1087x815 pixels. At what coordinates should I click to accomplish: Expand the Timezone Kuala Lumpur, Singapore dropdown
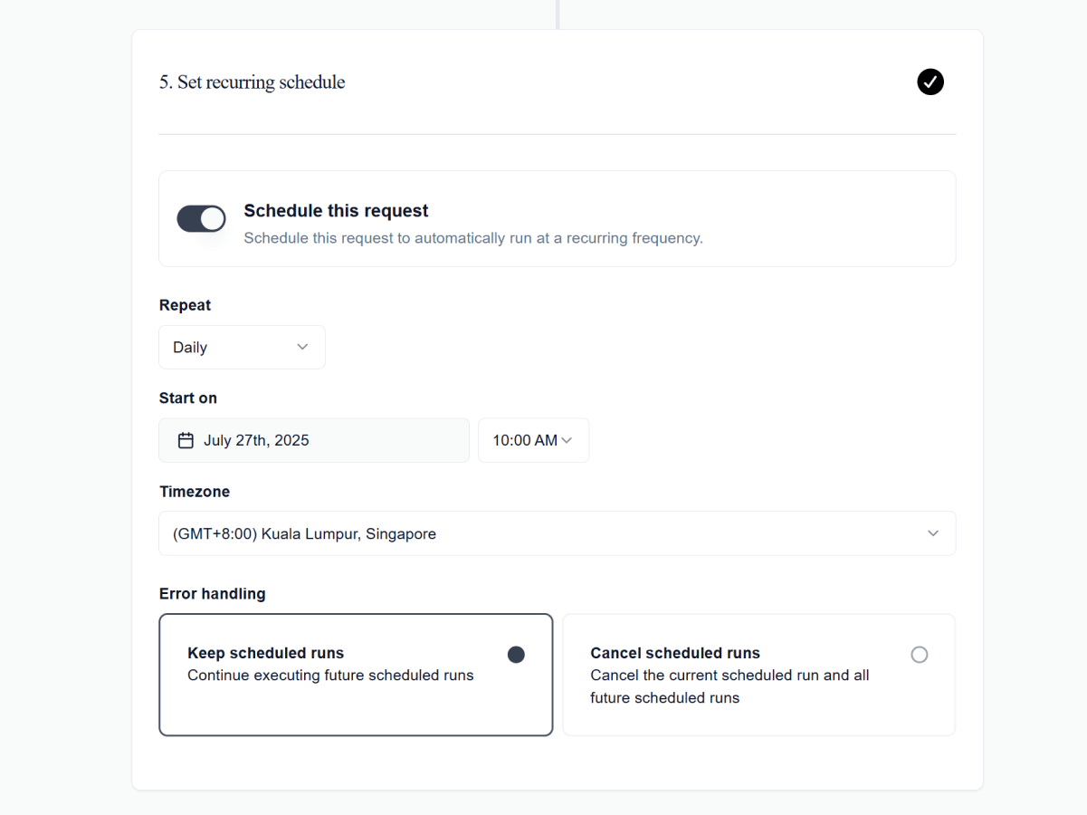(558, 533)
